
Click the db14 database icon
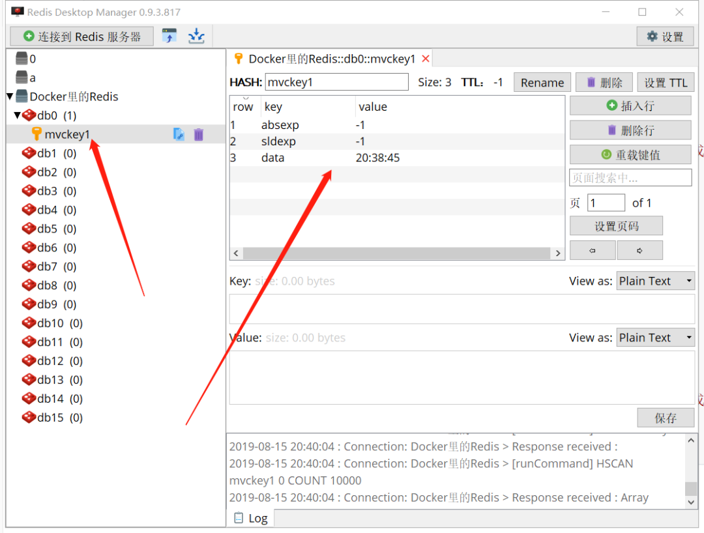click(x=29, y=398)
